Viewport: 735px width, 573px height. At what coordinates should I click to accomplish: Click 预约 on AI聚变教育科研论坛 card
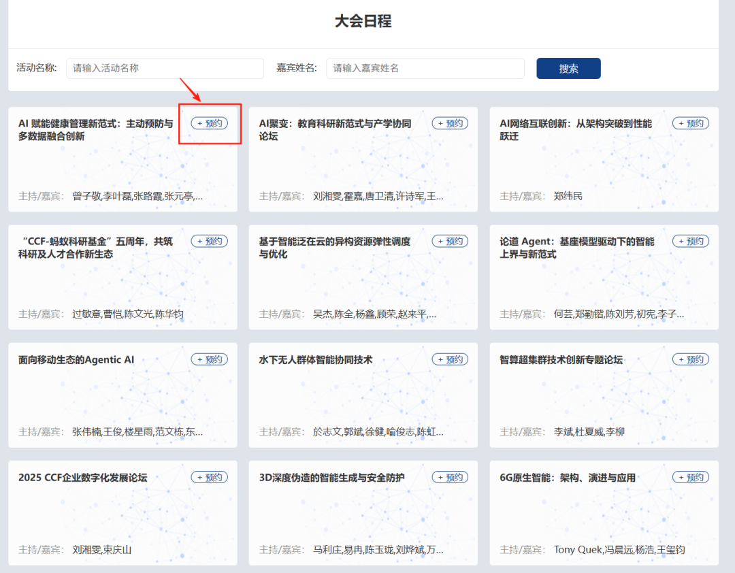coord(450,123)
